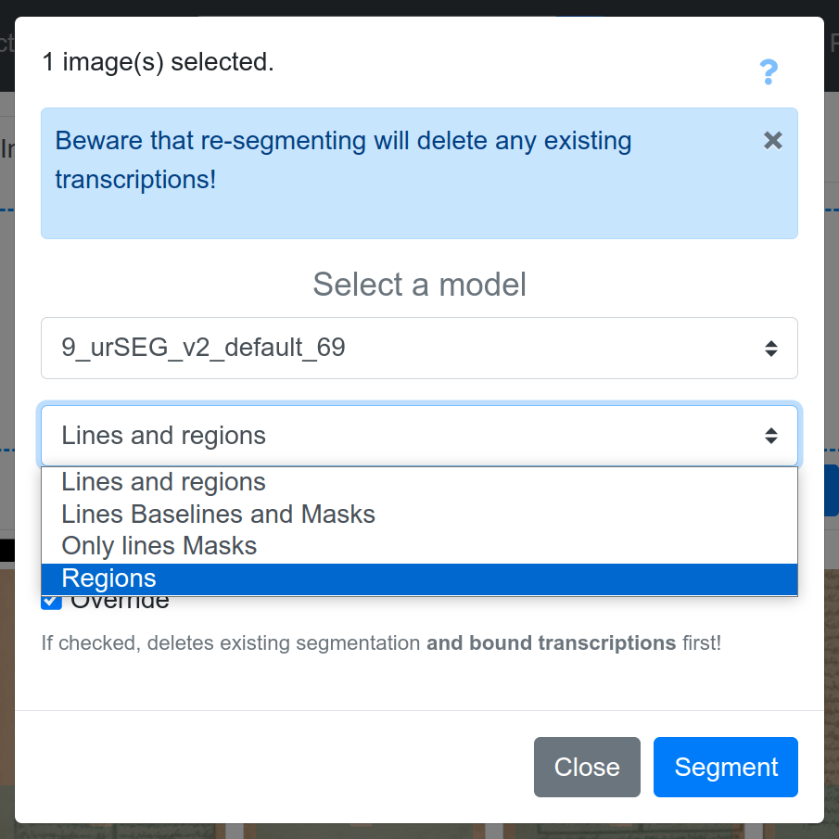Viewport: 839px width, 839px height.
Task: Click the blue Segment button
Action: [725, 767]
